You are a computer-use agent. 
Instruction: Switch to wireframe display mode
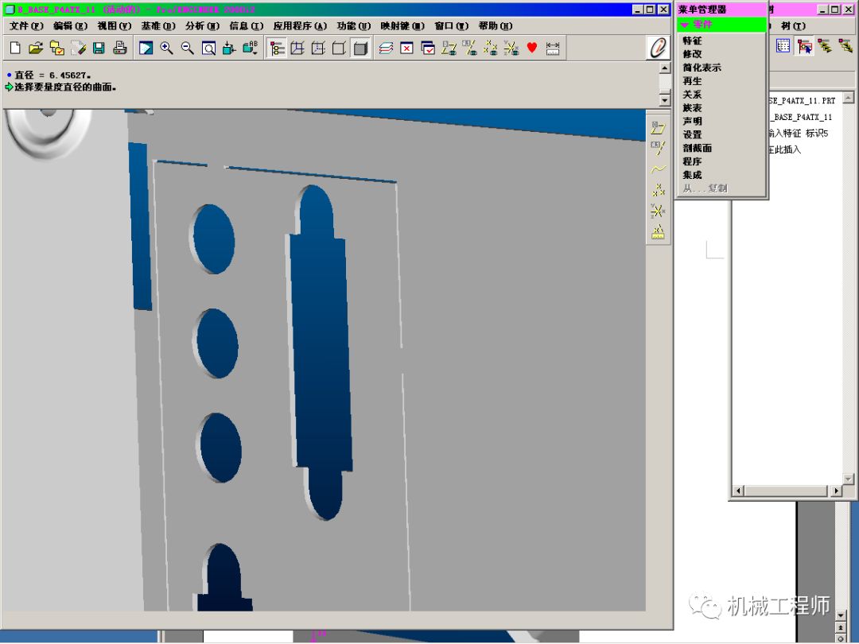point(297,48)
